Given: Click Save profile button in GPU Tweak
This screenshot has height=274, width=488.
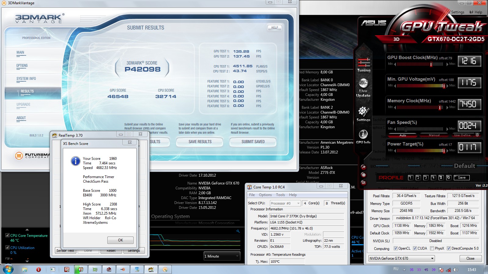Looking at the screenshot, I should [x=461, y=177].
